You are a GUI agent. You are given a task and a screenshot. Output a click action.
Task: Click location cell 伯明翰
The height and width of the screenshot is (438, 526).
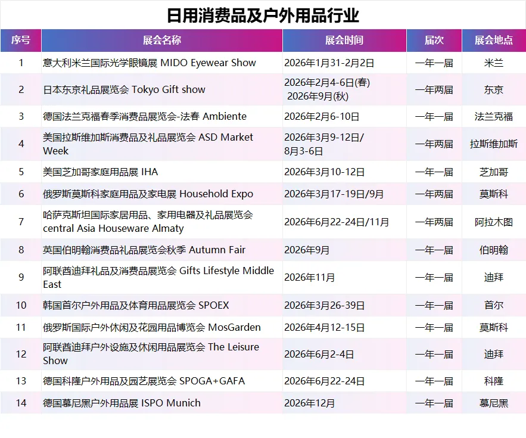(494, 250)
